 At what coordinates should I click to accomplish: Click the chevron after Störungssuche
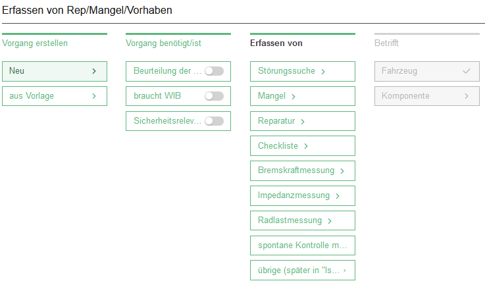(323, 72)
